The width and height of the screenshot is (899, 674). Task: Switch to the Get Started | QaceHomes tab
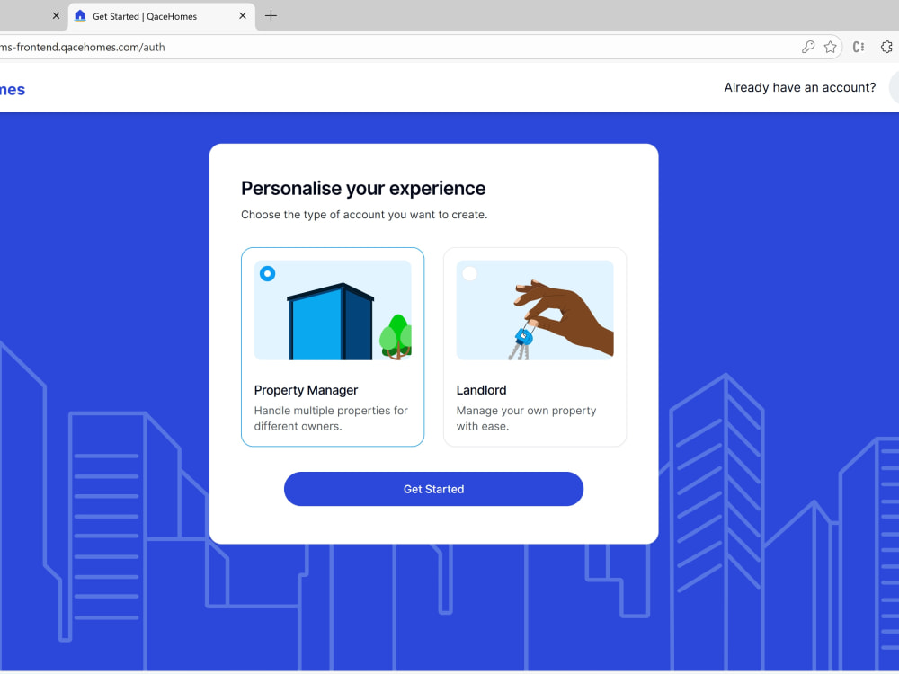click(162, 16)
